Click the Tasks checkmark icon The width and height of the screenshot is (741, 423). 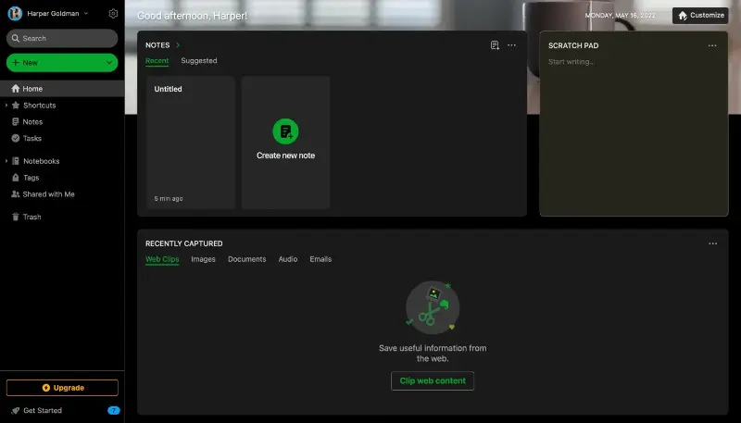coord(16,138)
